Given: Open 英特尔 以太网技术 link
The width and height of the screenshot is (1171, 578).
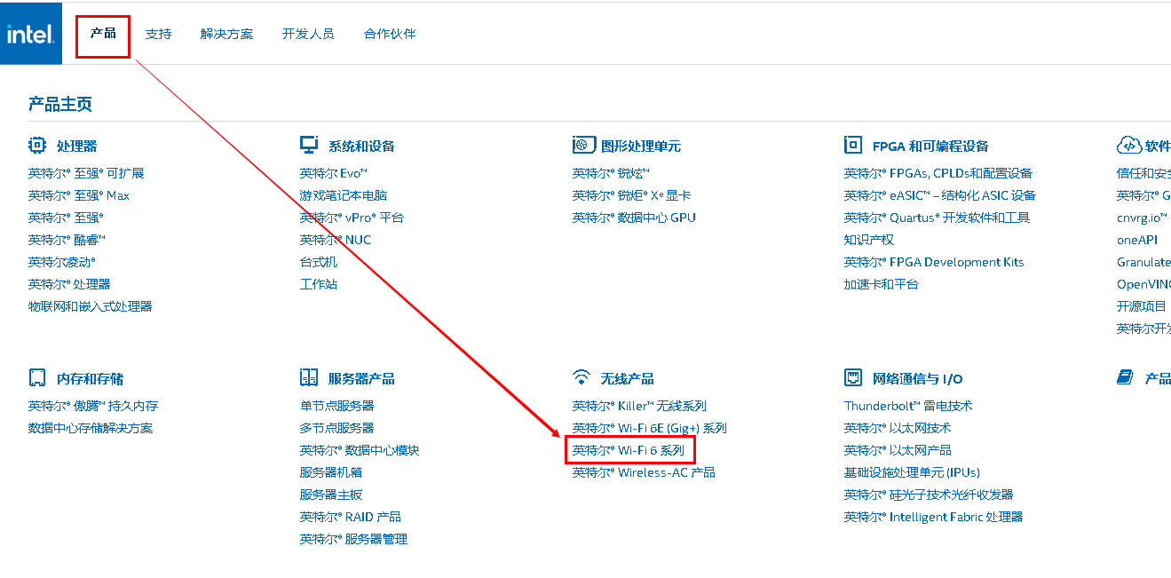Looking at the screenshot, I should pos(898,428).
